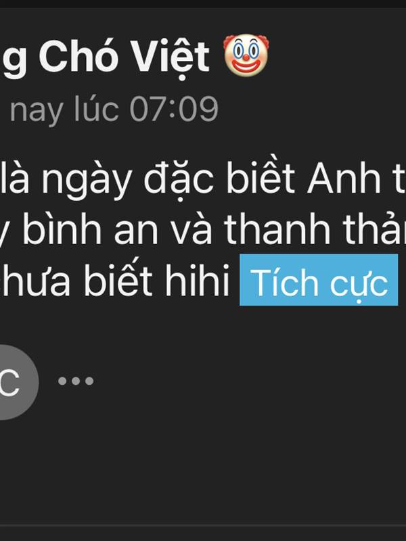Image resolution: width=406 pixels, height=541 pixels.
Task: Select the text line starting 'là ngày đặc biệt'
Action: point(203,178)
